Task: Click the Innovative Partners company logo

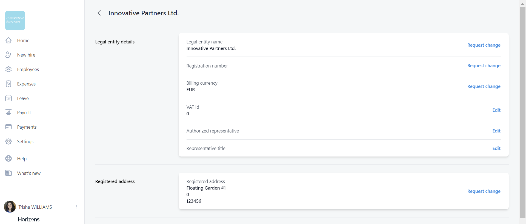Action: (15, 20)
